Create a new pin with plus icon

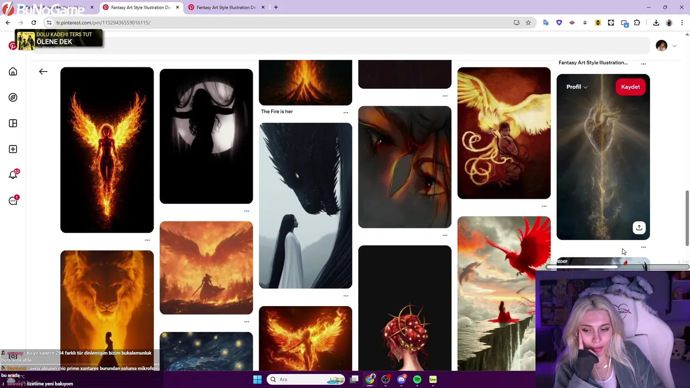pos(13,149)
